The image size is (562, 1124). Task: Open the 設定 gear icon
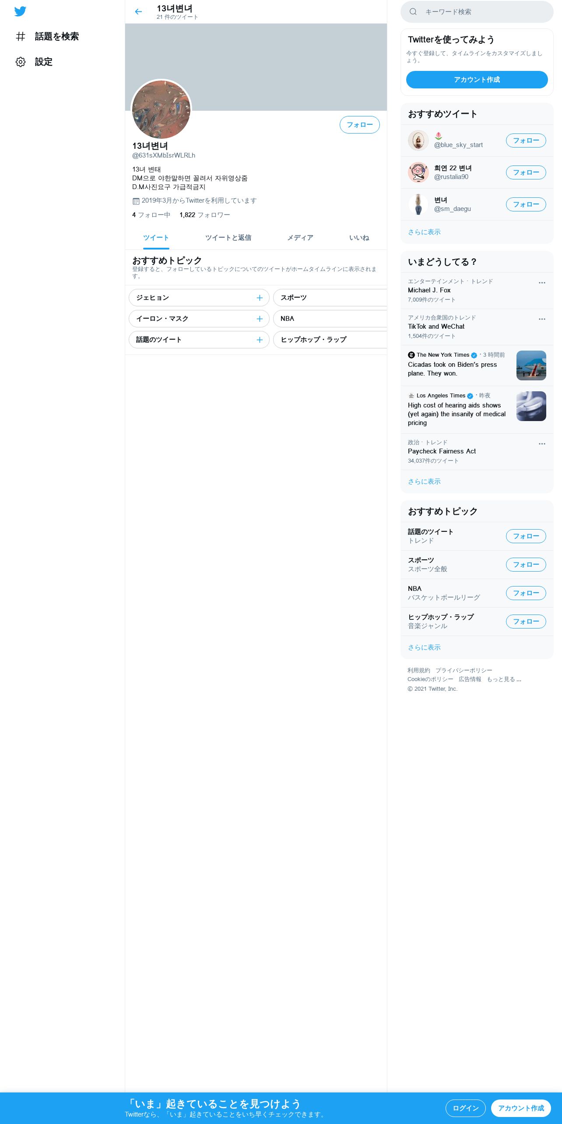(21, 62)
